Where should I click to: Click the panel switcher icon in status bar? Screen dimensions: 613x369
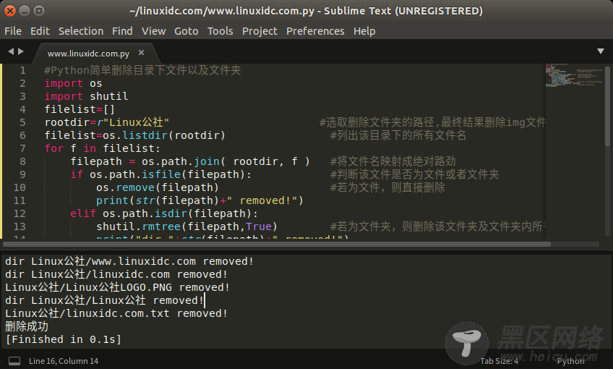tap(14, 360)
